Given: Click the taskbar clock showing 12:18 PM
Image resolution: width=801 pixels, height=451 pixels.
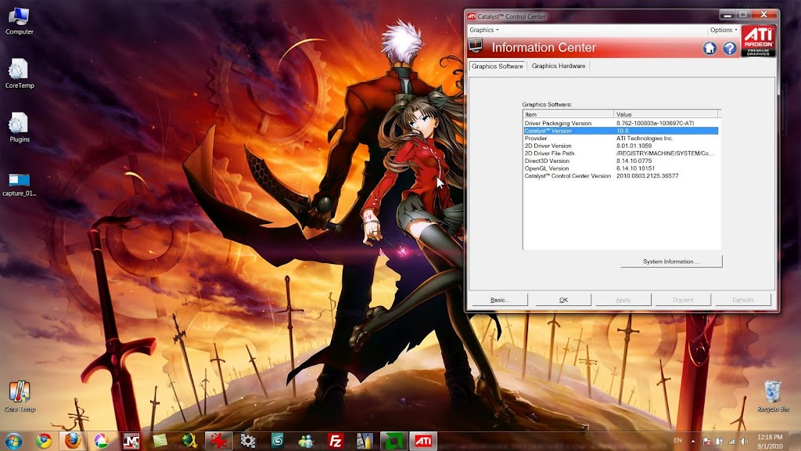Looking at the screenshot, I should (x=770, y=442).
